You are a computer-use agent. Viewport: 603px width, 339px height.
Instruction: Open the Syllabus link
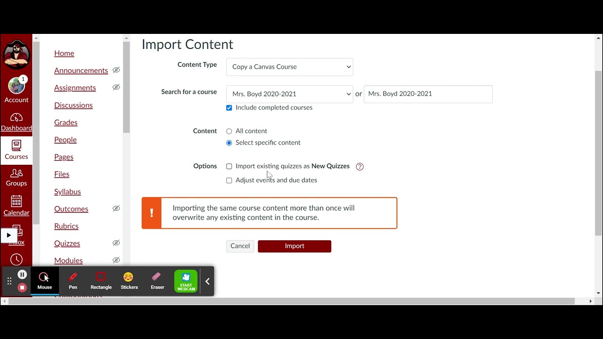(x=67, y=192)
